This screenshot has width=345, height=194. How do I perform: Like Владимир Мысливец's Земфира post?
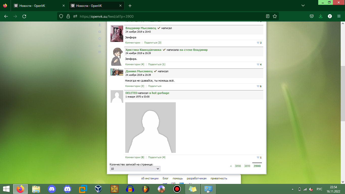pyautogui.click(x=258, y=43)
